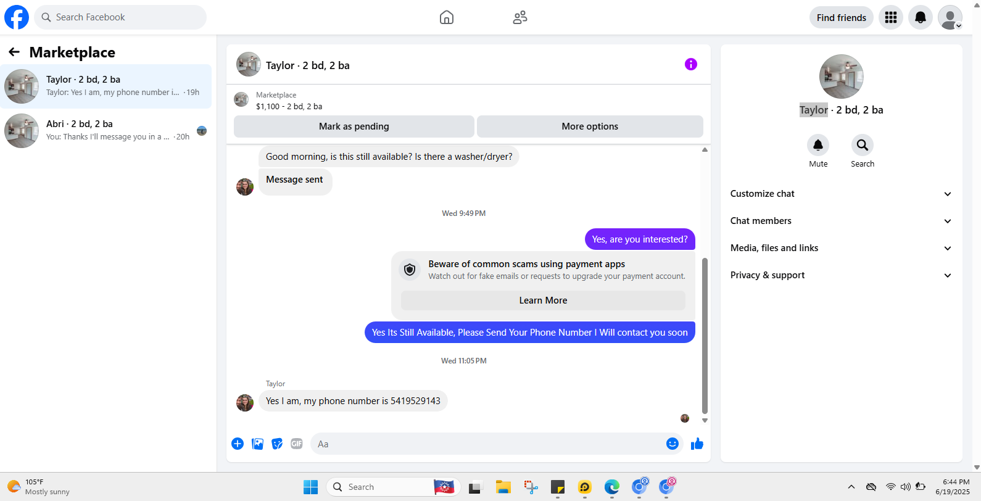Image resolution: width=981 pixels, height=501 pixels.
Task: Open Marketplace $1,100 listing link
Action: point(289,106)
